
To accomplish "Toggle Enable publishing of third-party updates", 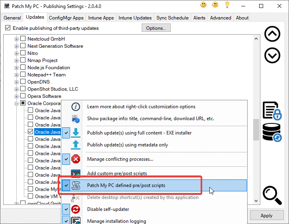I will click(x=8, y=28).
